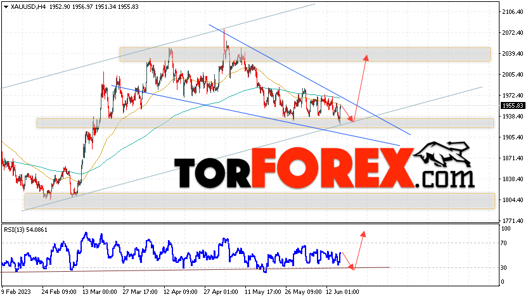Image resolution: width=528 pixels, height=299 pixels.
Task: Select the XAUUSD,H4 symbol label
Action: [x=28, y=7]
